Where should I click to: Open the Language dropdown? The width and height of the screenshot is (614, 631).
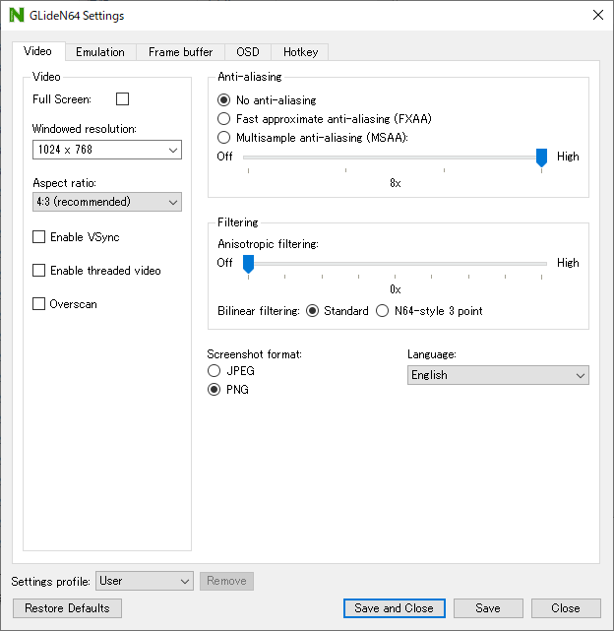497,375
